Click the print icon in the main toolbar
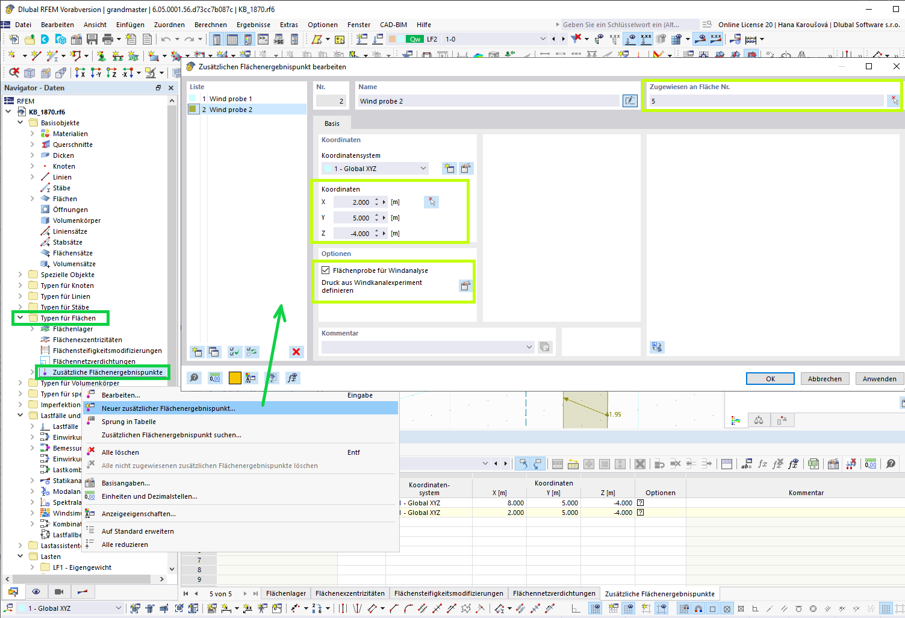This screenshot has width=905, height=618. point(108,39)
